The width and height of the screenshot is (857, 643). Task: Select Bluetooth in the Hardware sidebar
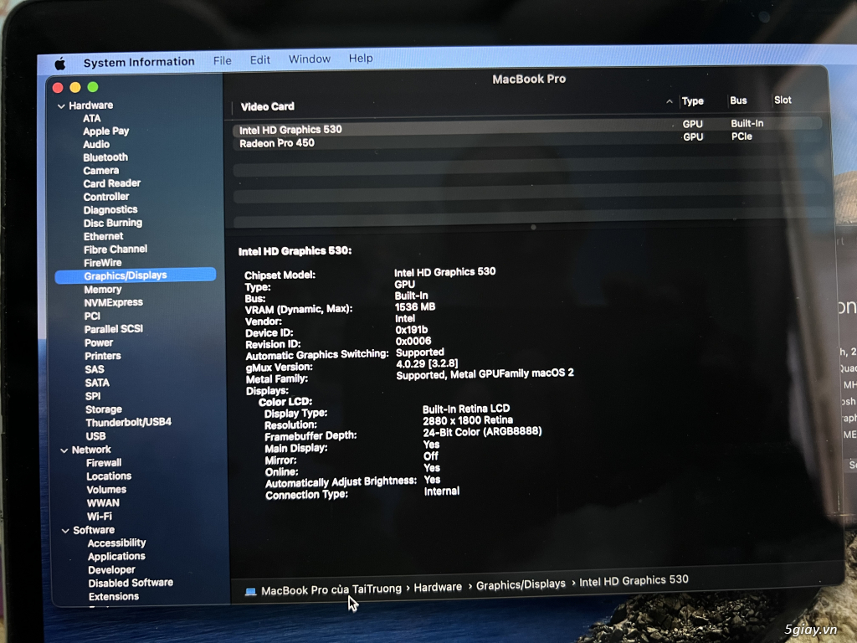105,157
